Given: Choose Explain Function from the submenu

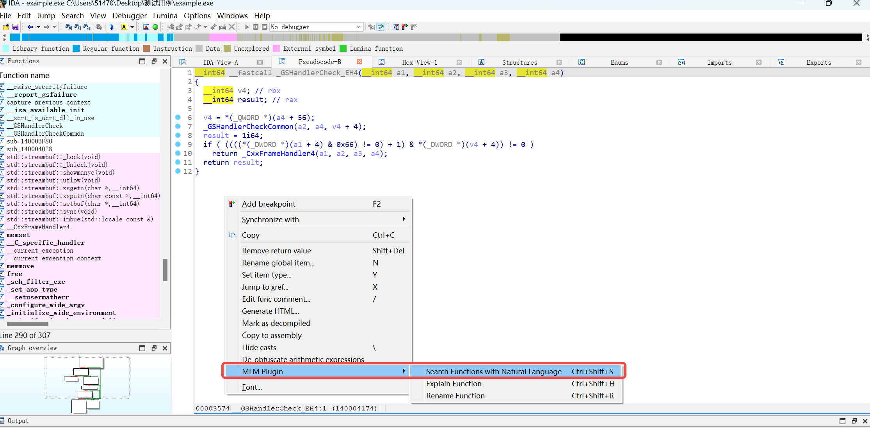Looking at the screenshot, I should pos(515,384).
